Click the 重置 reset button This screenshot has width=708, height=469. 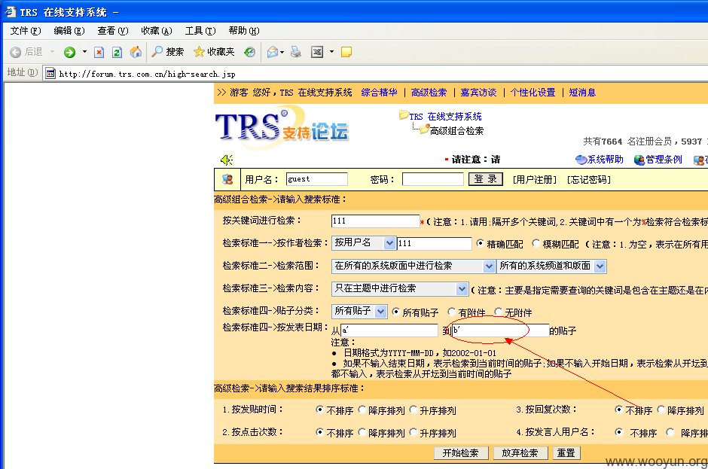(x=566, y=452)
